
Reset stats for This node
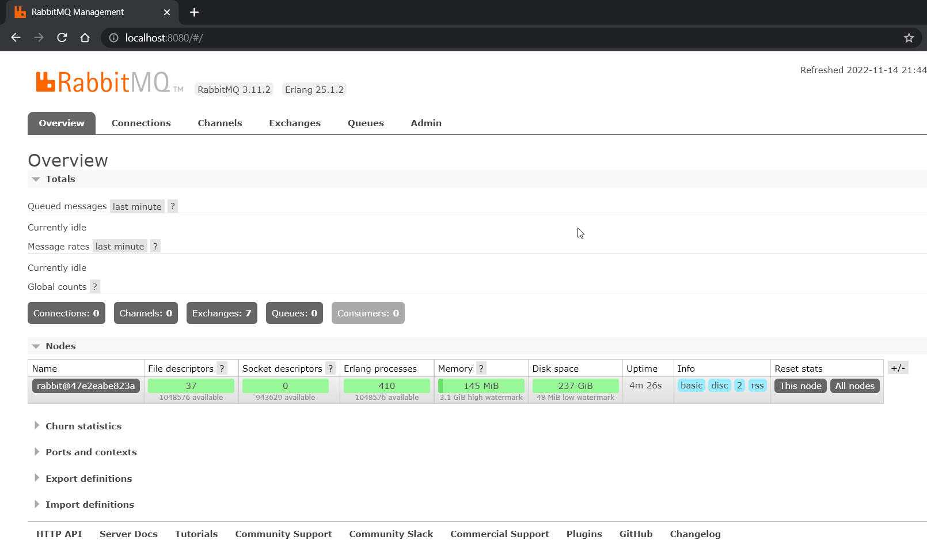coord(800,386)
